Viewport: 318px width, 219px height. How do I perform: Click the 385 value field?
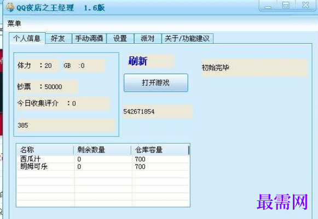coord(66,125)
